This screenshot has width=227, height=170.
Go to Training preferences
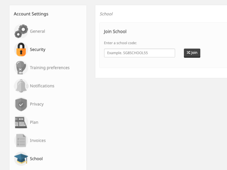click(x=50, y=68)
